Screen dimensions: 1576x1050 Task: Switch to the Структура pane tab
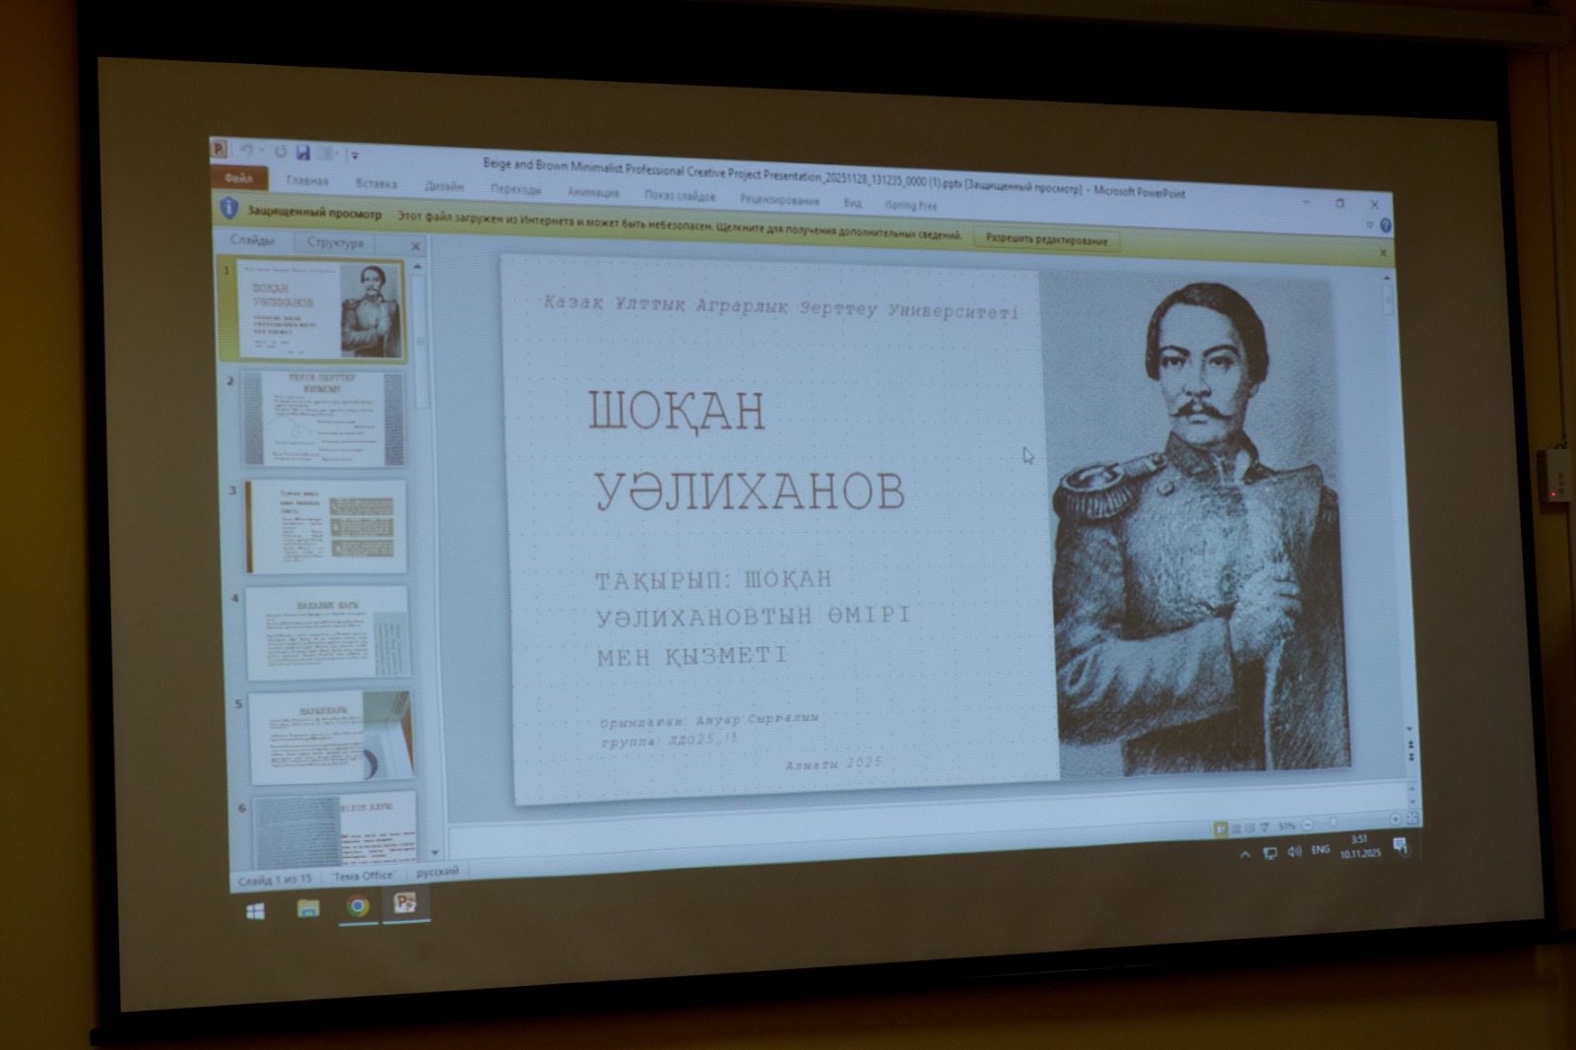[x=335, y=242]
